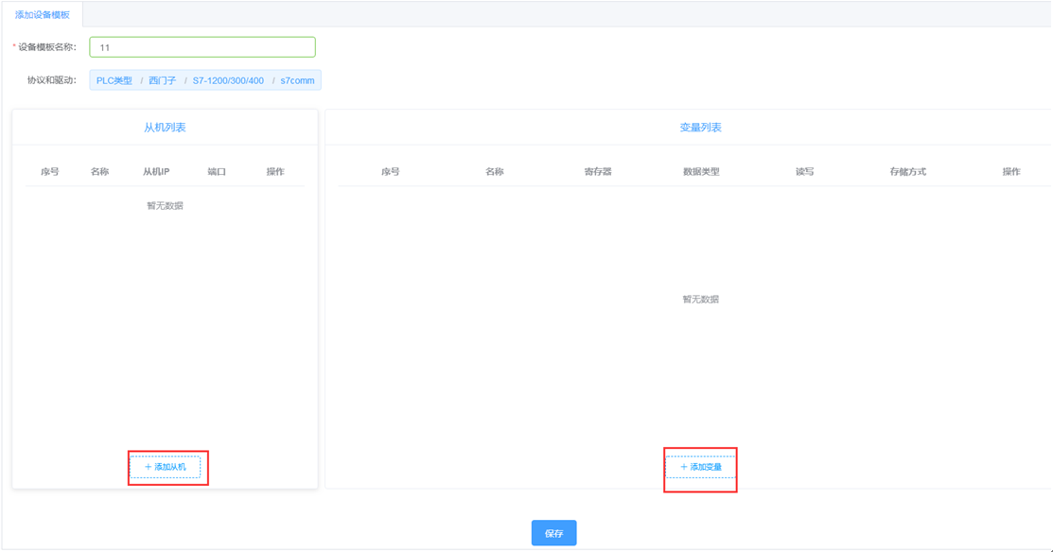Select the 数据类型 column header
1053x552 pixels.
pyautogui.click(x=701, y=172)
